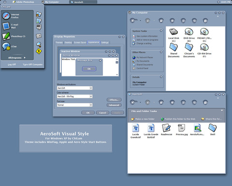Select the AeroSoft.ms... file
The image size is (232, 186).
[x=197, y=130]
